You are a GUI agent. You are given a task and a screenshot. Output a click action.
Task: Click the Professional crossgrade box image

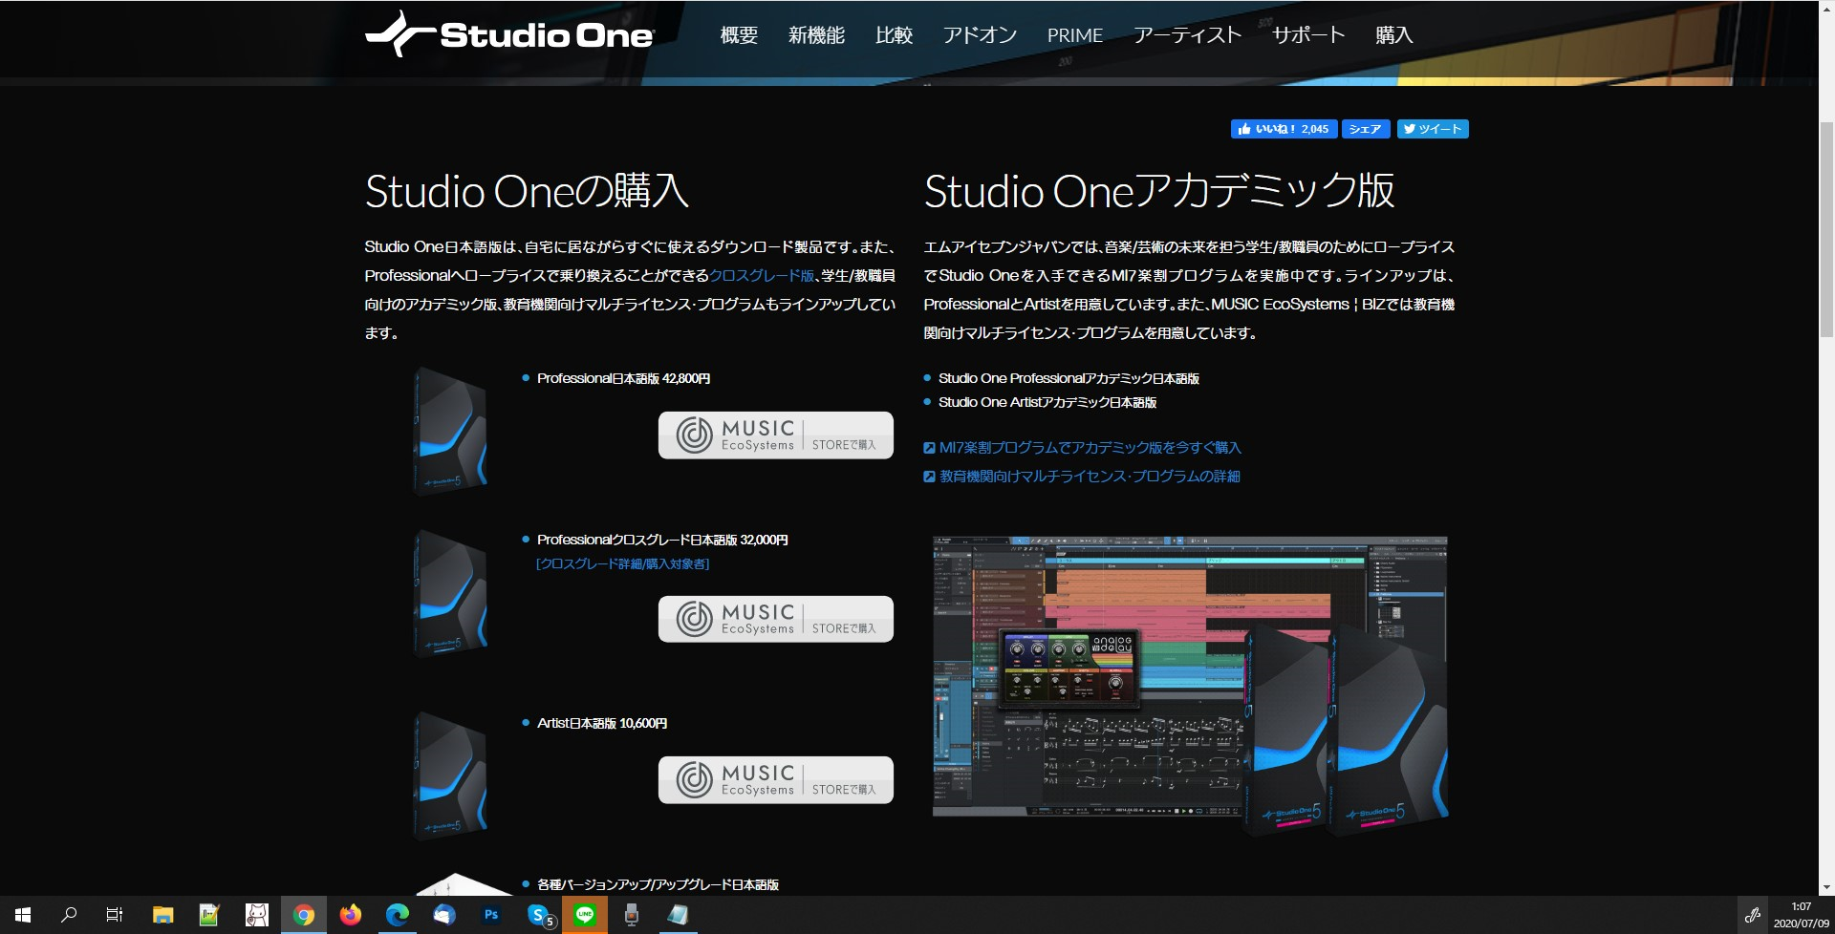(x=450, y=593)
